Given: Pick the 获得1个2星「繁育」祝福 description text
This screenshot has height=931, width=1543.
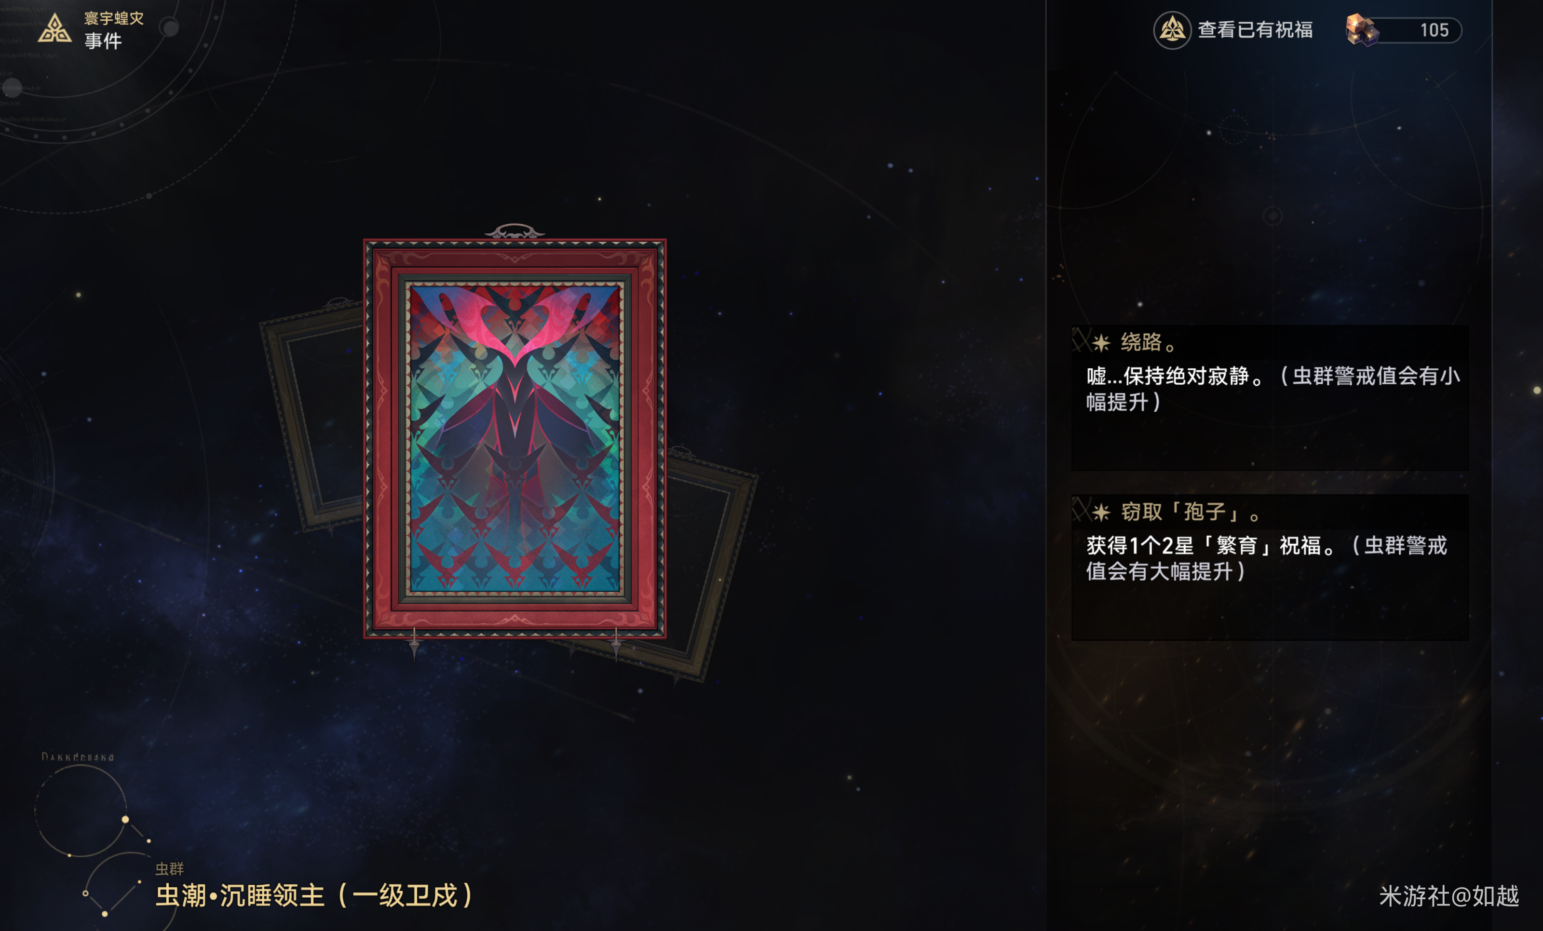Looking at the screenshot, I should (x=1266, y=558).
